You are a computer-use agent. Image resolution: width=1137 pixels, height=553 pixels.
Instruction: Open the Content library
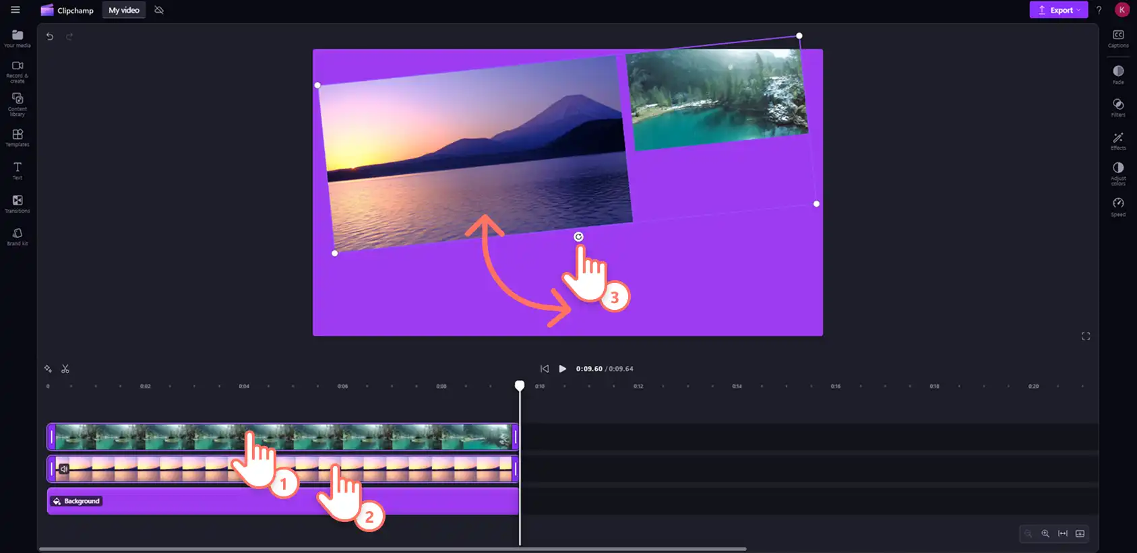click(18, 104)
